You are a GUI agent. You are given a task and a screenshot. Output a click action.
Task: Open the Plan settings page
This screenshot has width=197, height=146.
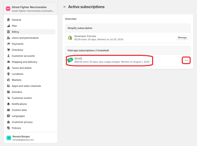pos(31,26)
